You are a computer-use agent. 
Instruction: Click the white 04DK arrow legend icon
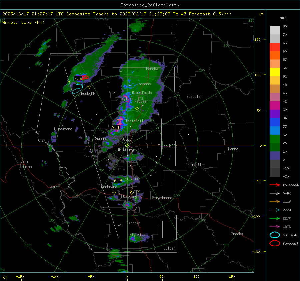point(275,193)
